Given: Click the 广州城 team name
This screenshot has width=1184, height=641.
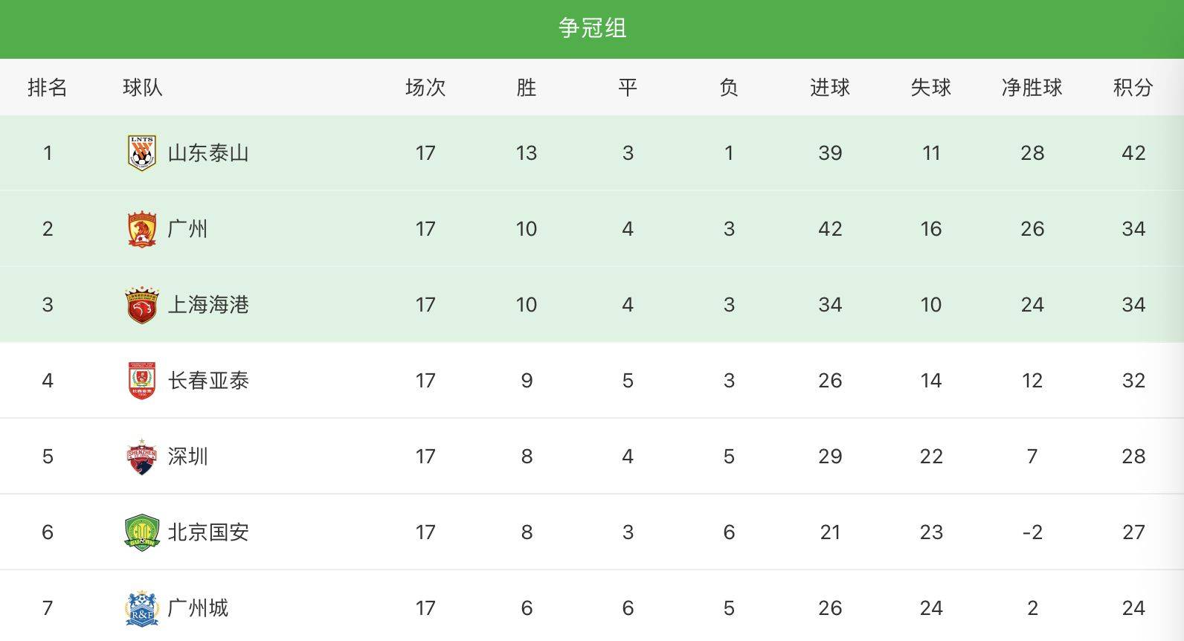Looking at the screenshot, I should [x=198, y=608].
